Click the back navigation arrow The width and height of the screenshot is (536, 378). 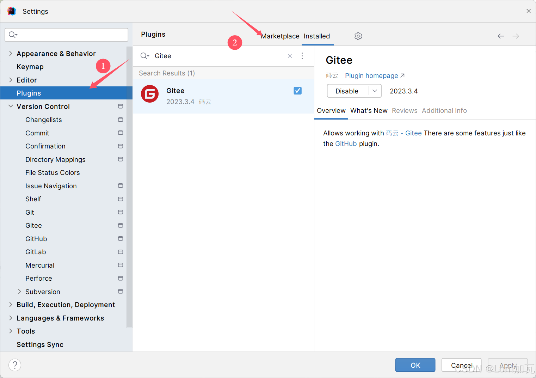click(501, 36)
